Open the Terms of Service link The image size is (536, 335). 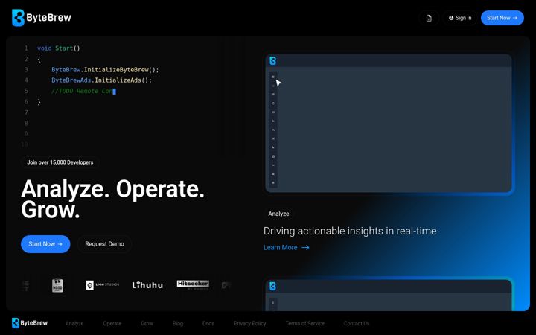click(305, 323)
